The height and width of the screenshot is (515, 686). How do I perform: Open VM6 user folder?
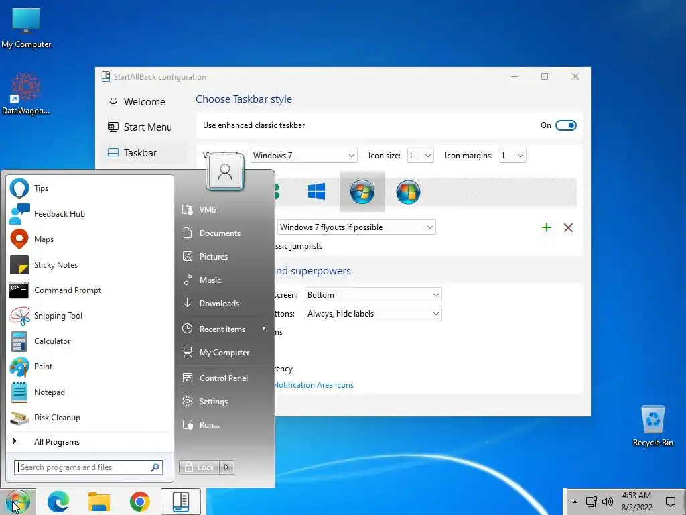pos(224,210)
